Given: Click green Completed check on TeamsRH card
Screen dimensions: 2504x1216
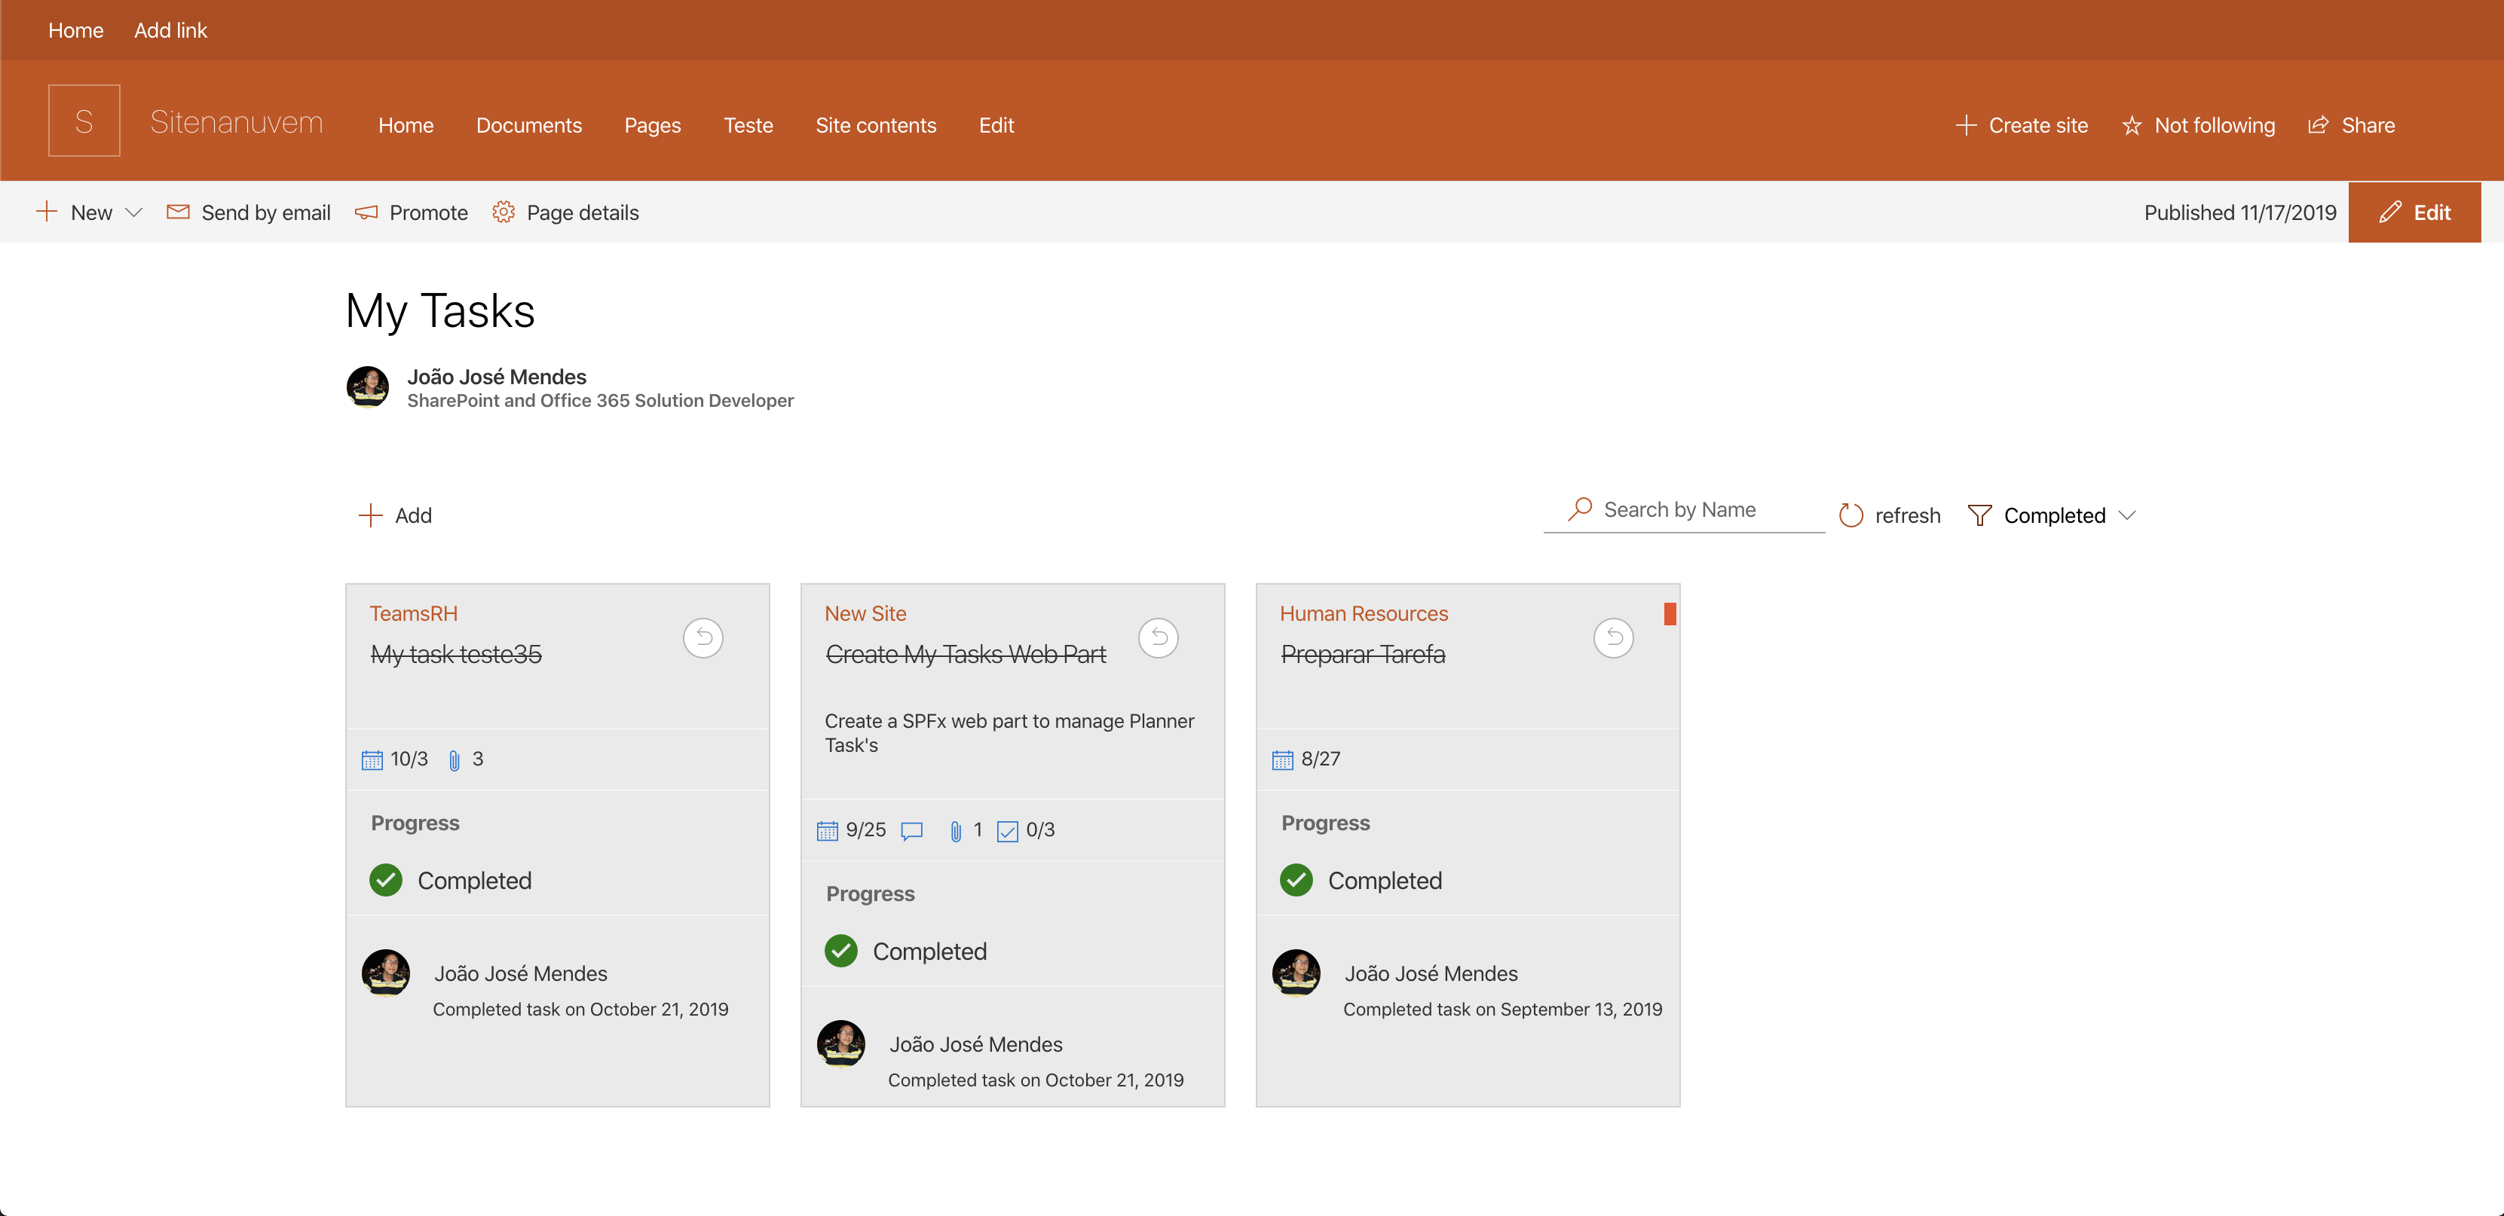Looking at the screenshot, I should click(x=386, y=880).
